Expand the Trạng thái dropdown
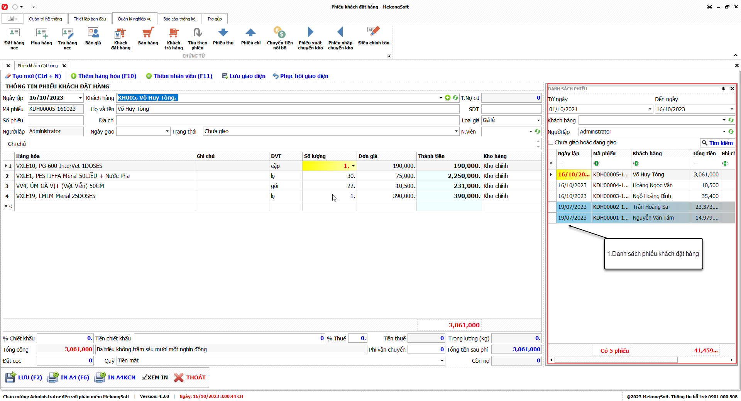The width and height of the screenshot is (741, 401). (x=456, y=132)
